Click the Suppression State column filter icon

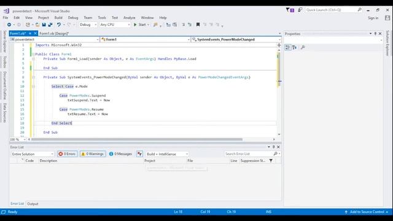(x=271, y=161)
